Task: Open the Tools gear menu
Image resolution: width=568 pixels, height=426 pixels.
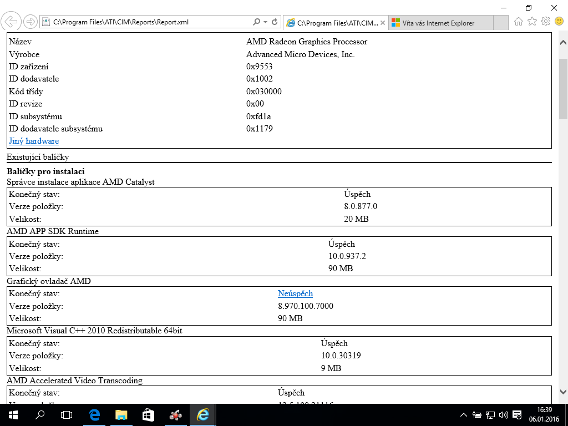Action: (546, 21)
